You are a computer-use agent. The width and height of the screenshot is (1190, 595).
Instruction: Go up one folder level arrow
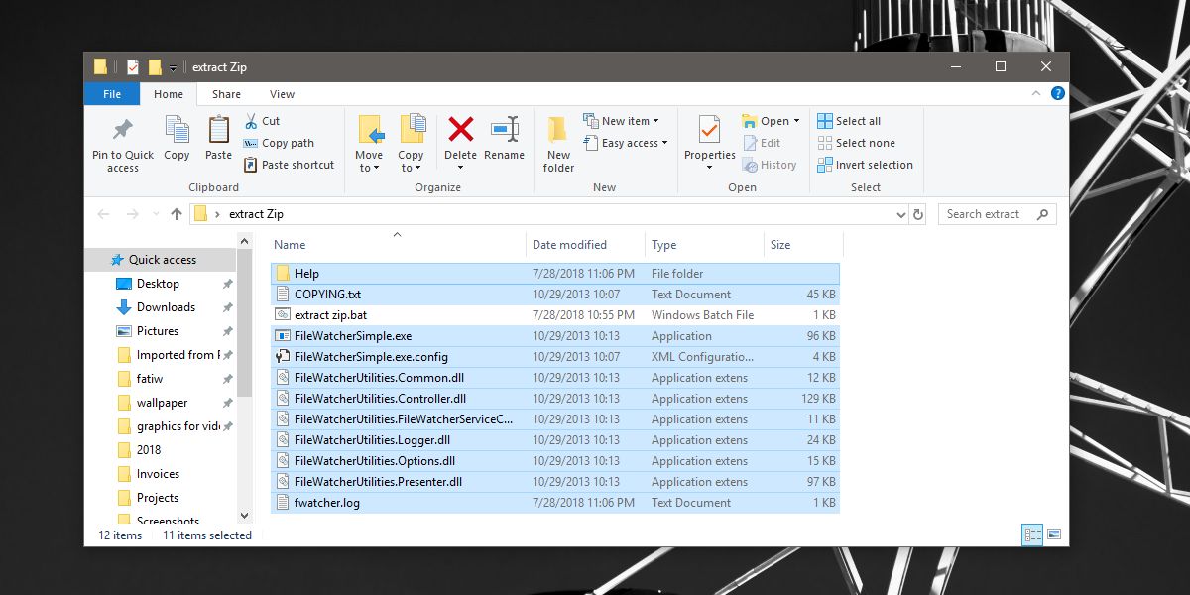[x=177, y=214]
